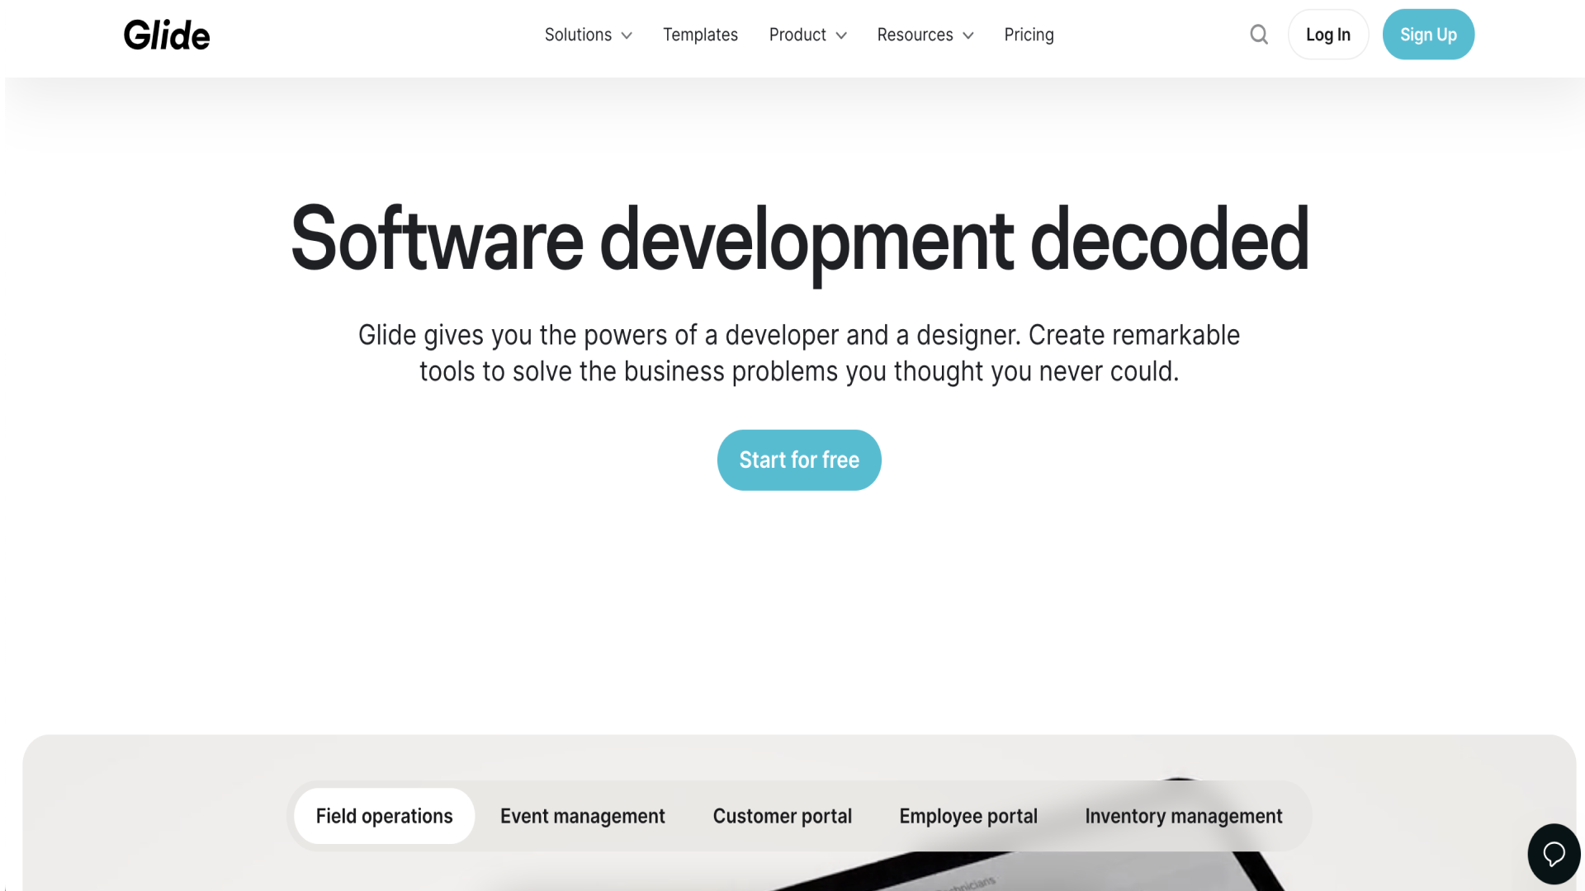Click the paragraph beginning 'Glide gives you the powers'

pos(799,353)
